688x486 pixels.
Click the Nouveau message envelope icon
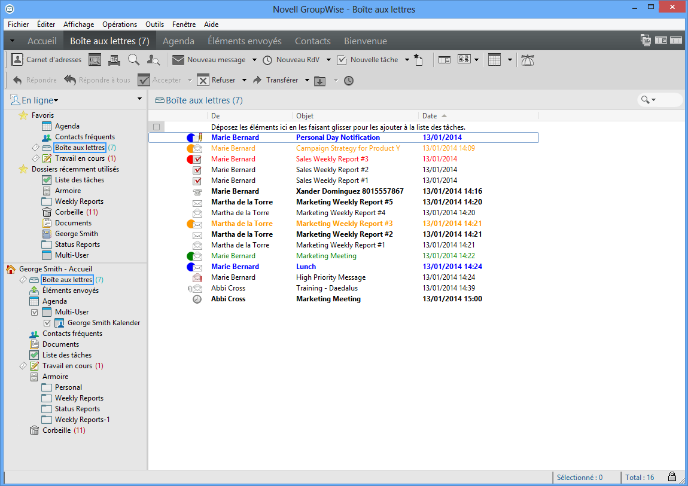pos(178,60)
